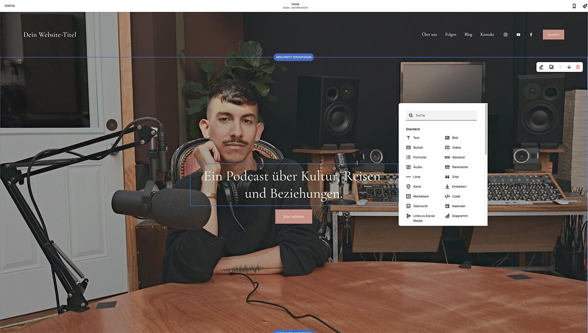Move the section down with the arrow

pos(569,67)
